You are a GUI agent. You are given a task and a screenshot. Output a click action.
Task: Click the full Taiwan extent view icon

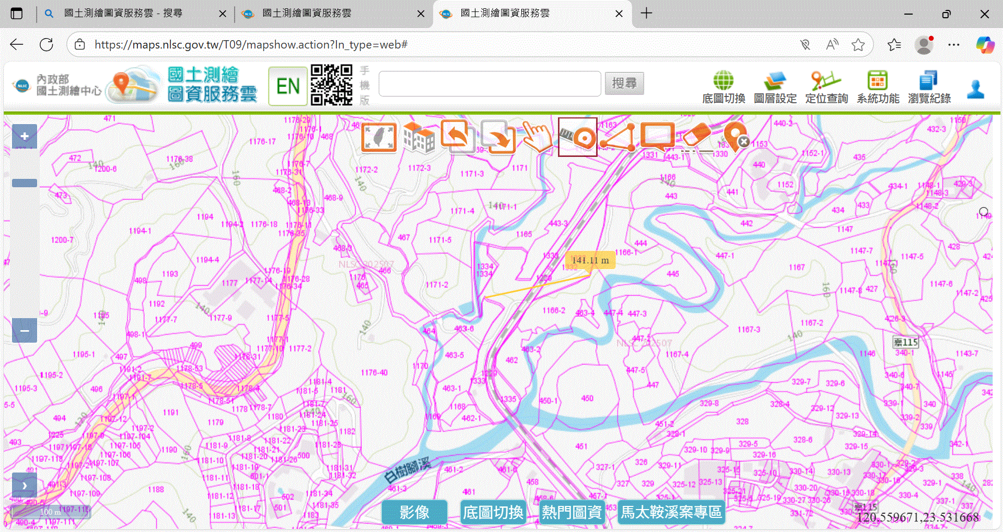379,137
